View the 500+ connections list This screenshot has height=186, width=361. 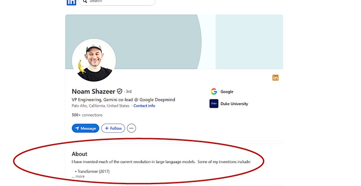(87, 115)
